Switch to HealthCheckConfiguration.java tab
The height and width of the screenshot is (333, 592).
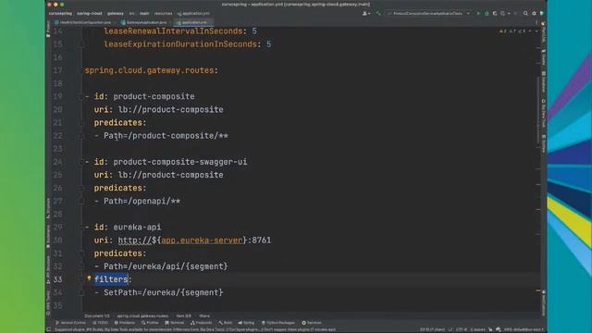point(83,22)
